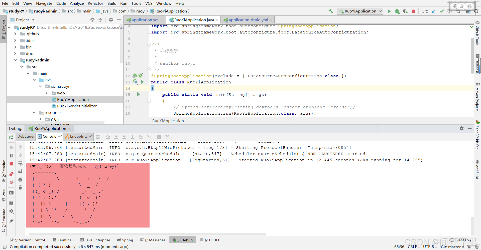This screenshot has height=250, width=481.
Task: Open Search Everywhere magnifier icon
Action: (x=476, y=11)
